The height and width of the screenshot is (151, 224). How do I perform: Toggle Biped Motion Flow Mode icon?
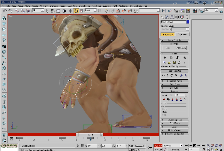tap(178, 57)
